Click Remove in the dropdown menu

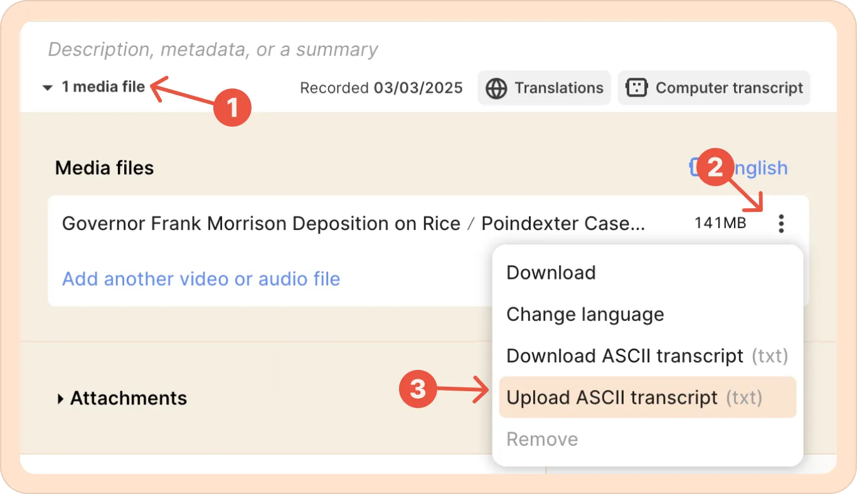[542, 439]
